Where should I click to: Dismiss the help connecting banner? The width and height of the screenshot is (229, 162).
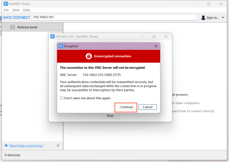click(58, 146)
